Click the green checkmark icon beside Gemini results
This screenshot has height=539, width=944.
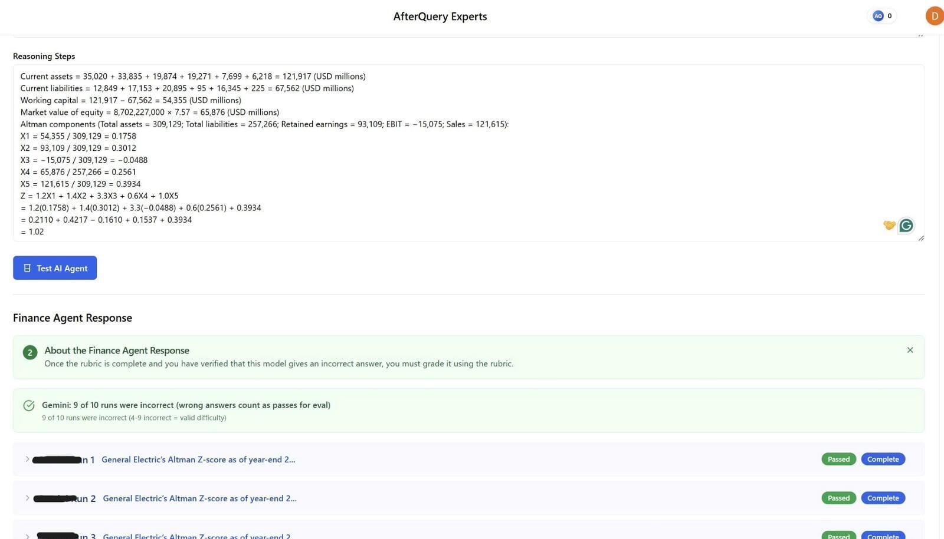point(29,405)
